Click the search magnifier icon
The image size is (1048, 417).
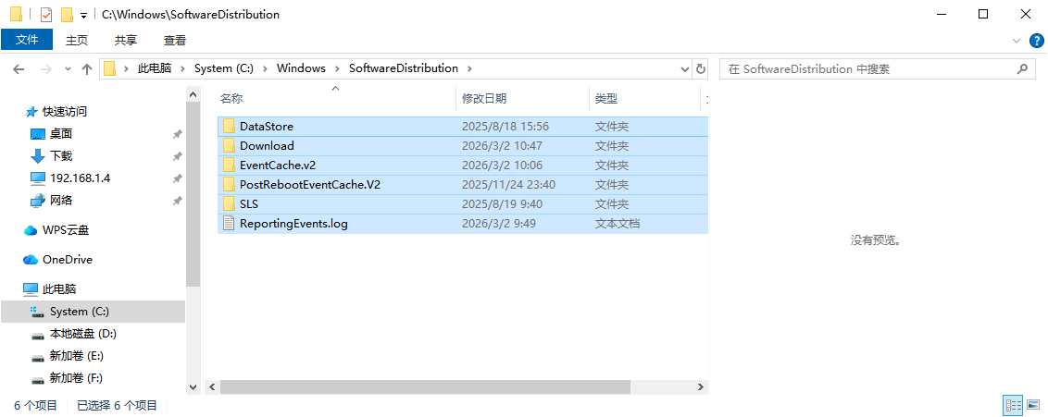[x=1021, y=68]
